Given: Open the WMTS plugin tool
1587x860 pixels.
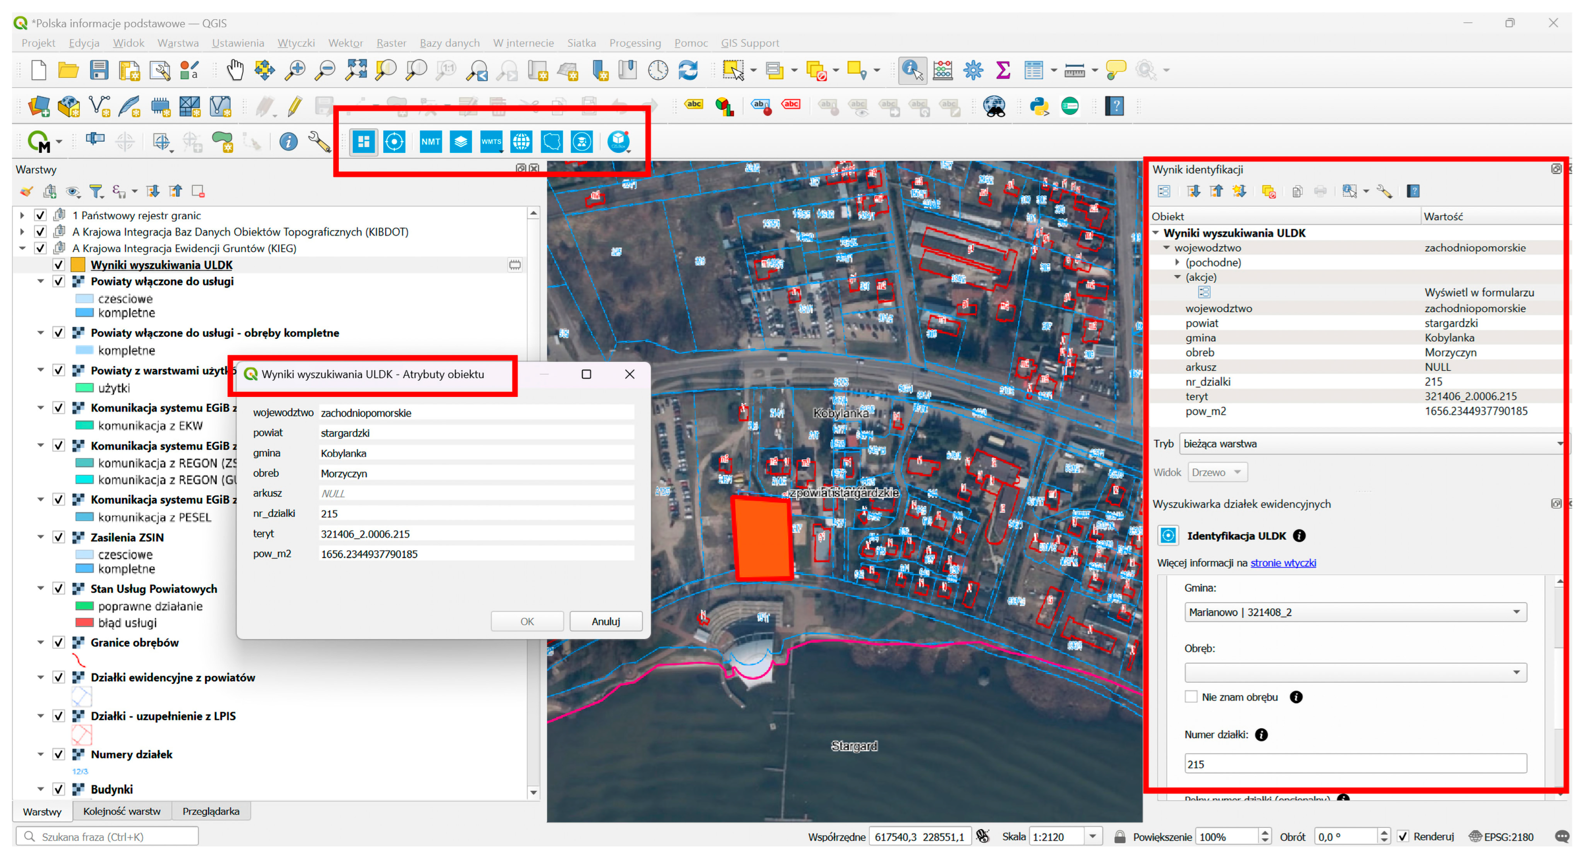Looking at the screenshot, I should (491, 142).
